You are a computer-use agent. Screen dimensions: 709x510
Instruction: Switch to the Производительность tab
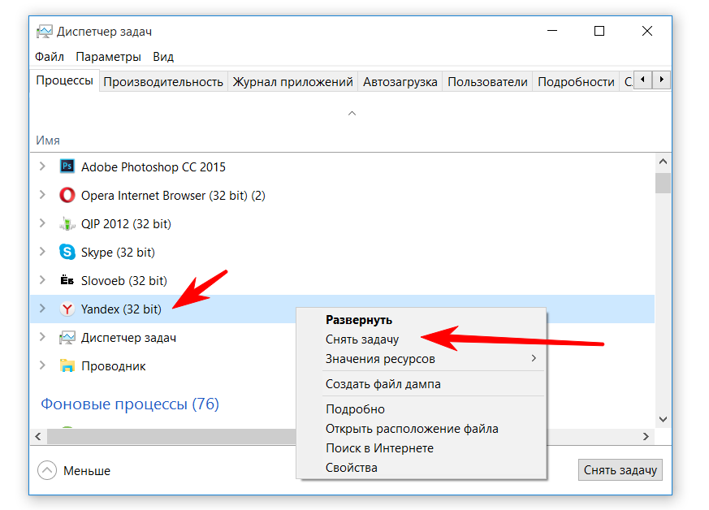point(162,82)
